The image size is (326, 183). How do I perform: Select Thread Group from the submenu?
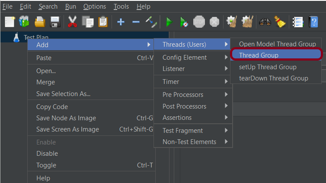point(259,55)
